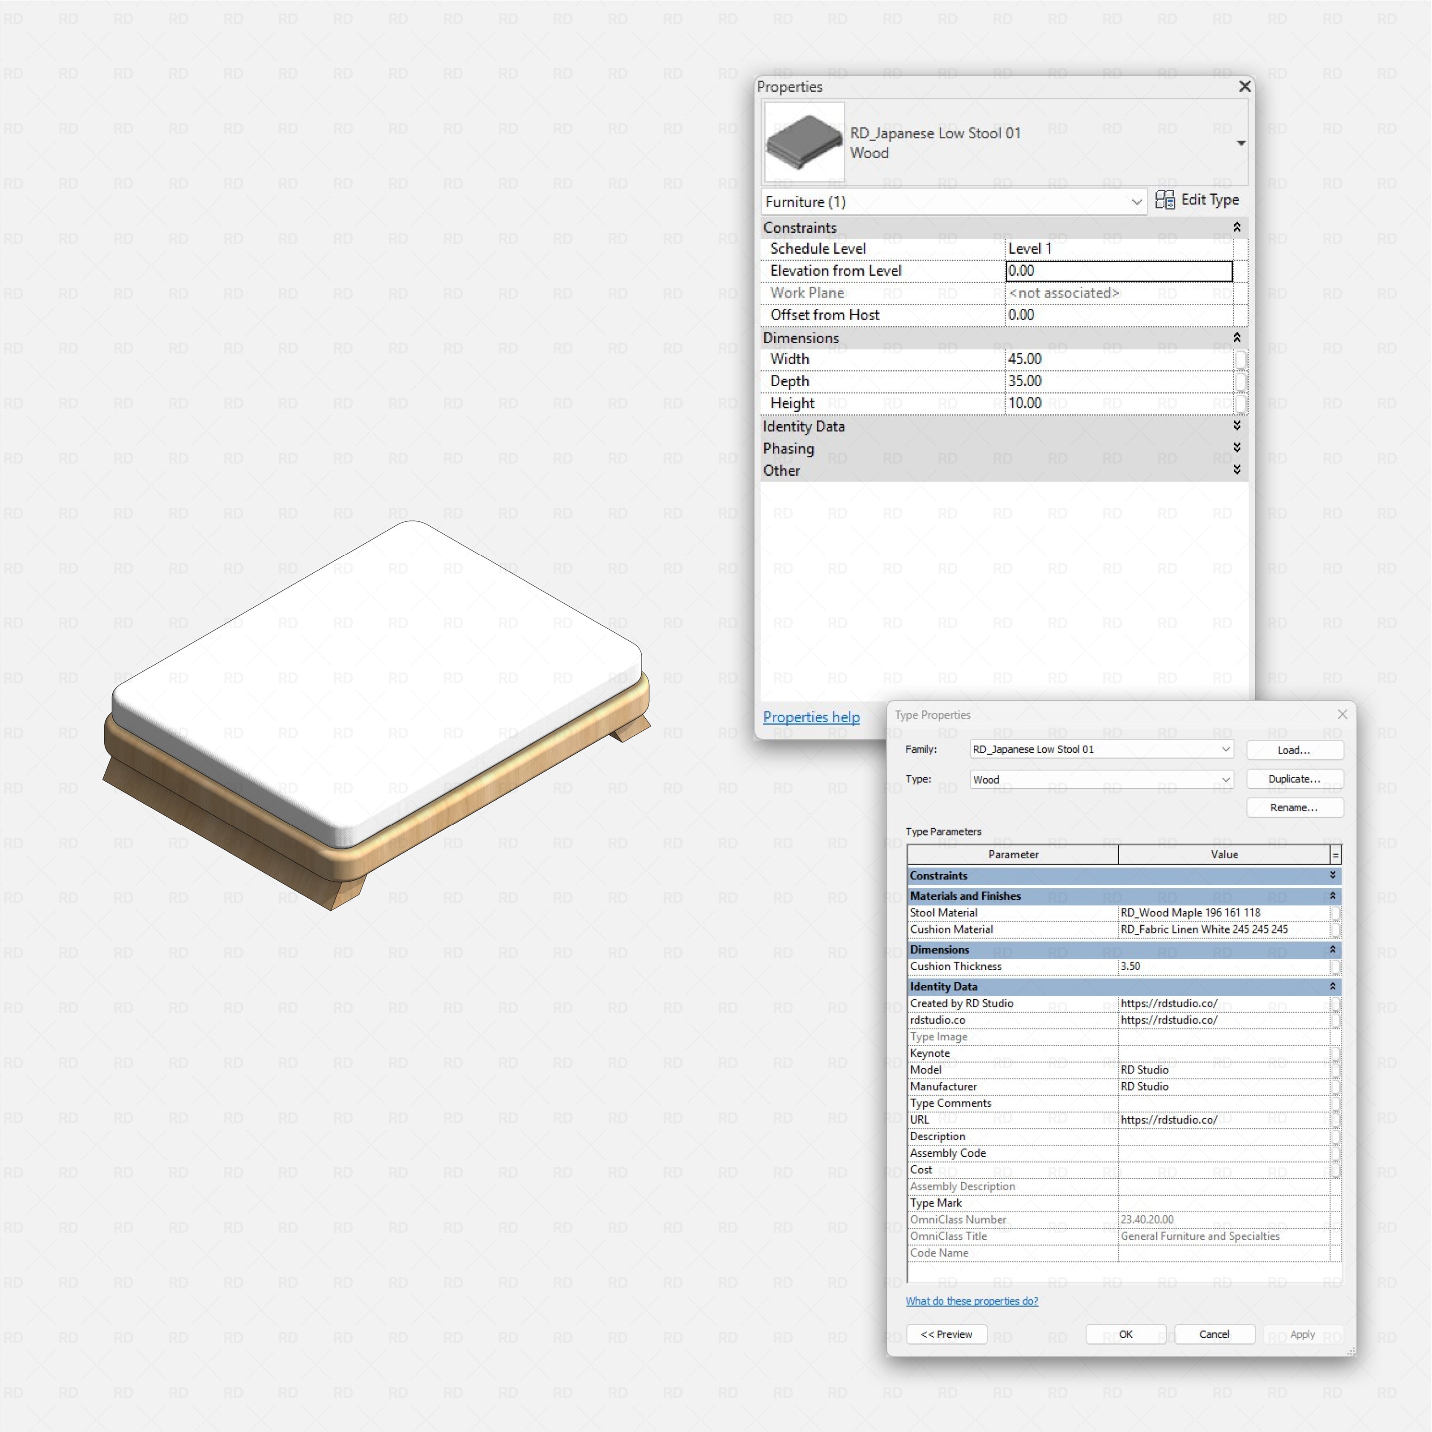Collapse the Materials and Finishes group
Screen dimensions: 1432x1432
tap(1333, 896)
